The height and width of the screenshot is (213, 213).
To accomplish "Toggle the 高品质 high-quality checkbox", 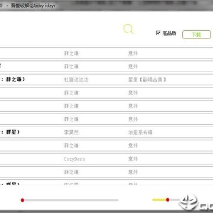I will click(x=158, y=33).
